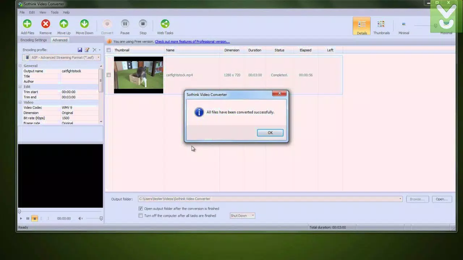Remove the selected file using the Remove button

pyautogui.click(x=46, y=27)
